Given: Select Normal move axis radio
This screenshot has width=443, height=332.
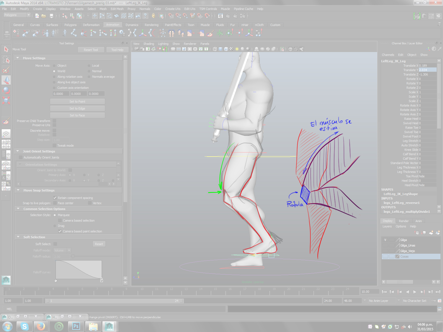Looking at the screenshot, I should click(x=89, y=71).
